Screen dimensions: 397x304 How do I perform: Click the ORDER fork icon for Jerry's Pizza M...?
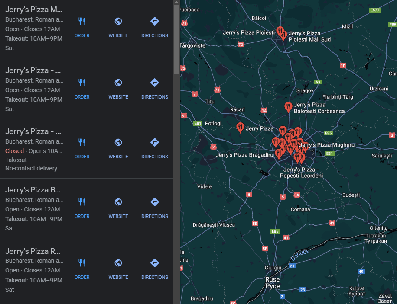[x=82, y=21]
